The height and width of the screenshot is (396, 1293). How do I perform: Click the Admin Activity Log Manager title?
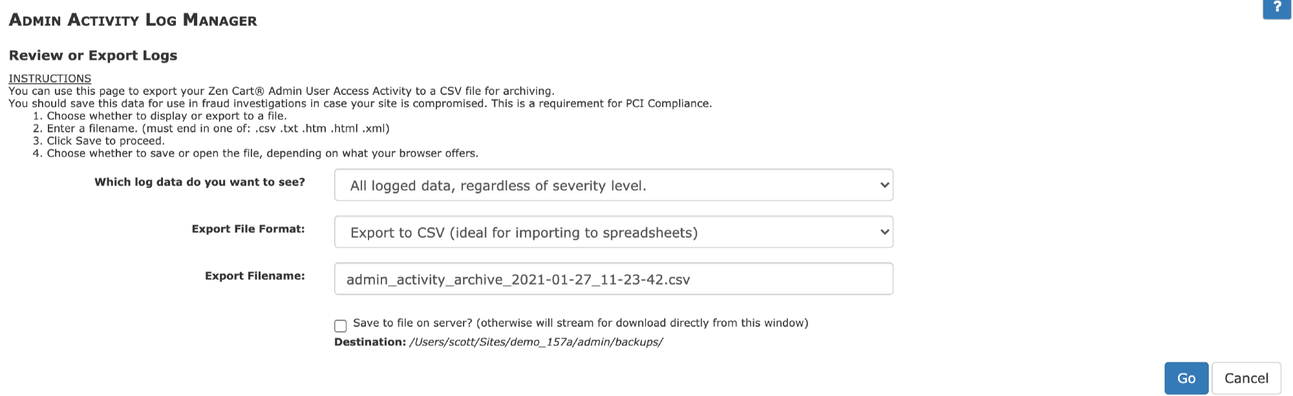click(133, 20)
